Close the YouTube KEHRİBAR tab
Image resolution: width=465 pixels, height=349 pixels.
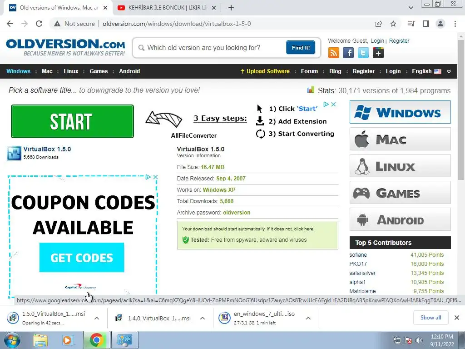[214, 8]
